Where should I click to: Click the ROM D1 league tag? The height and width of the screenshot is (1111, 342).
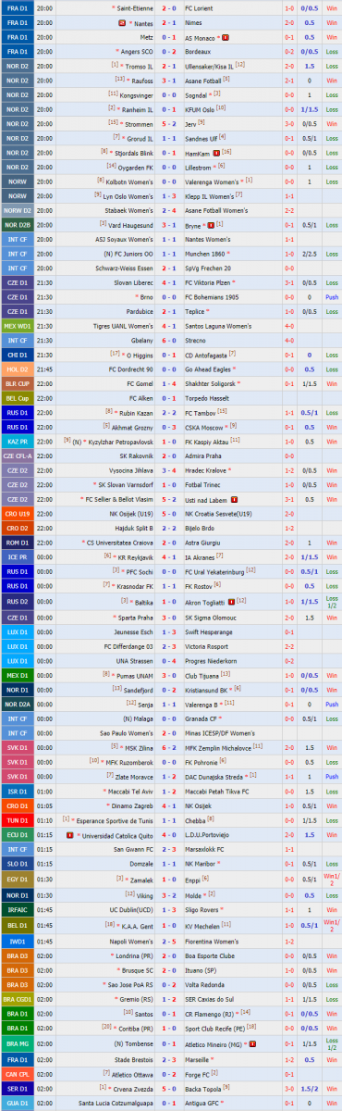click(18, 543)
